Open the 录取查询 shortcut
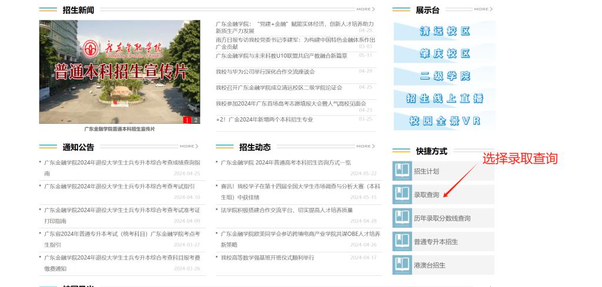Image resolution: width=602 pixels, height=287 pixels. point(443,194)
